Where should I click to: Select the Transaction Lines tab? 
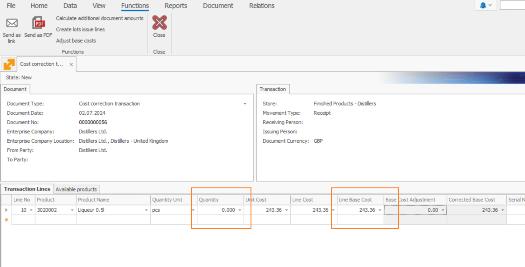[x=27, y=189]
